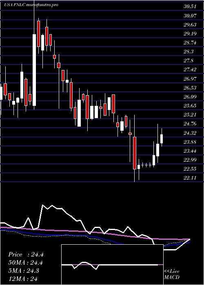This screenshot has height=285, width=204.
Task: Click the 24.32 price axis label
Action: [x=190, y=133]
